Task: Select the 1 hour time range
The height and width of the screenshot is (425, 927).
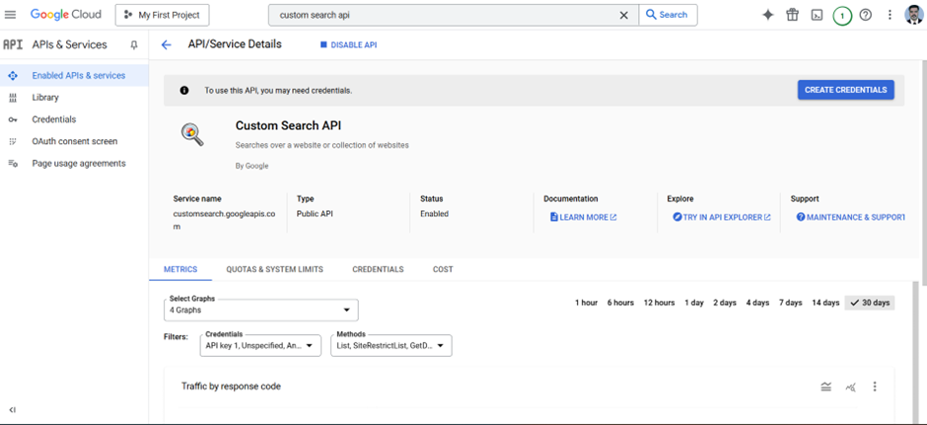Action: coord(587,303)
